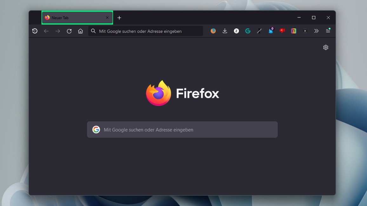367x206 pixels.
Task: Open the Grammarly extension icon
Action: (248, 31)
